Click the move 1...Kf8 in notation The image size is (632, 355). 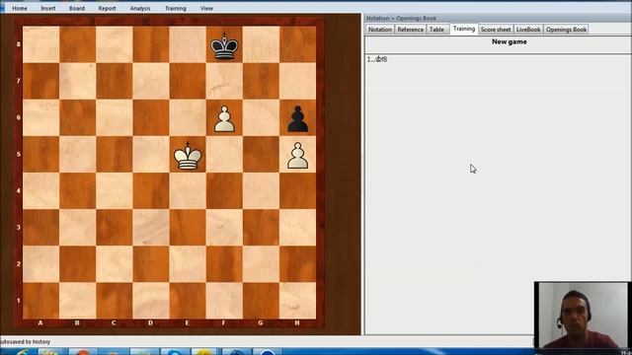coord(377,59)
